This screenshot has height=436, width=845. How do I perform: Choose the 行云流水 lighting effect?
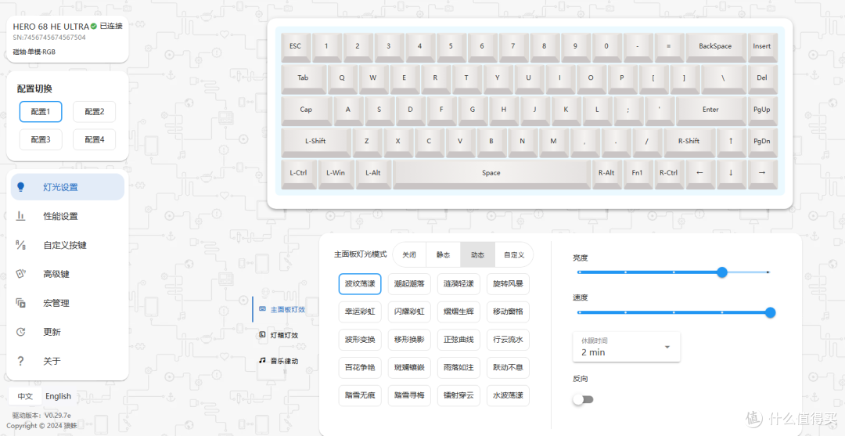click(x=508, y=340)
